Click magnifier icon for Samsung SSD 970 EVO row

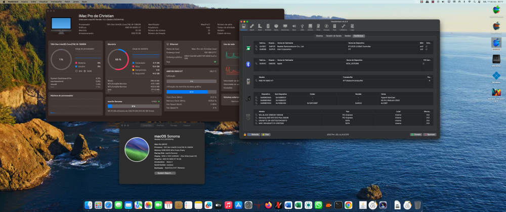pos(256,117)
